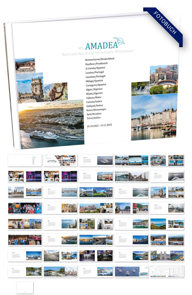Open the final spread with route map

coord(167,272)
